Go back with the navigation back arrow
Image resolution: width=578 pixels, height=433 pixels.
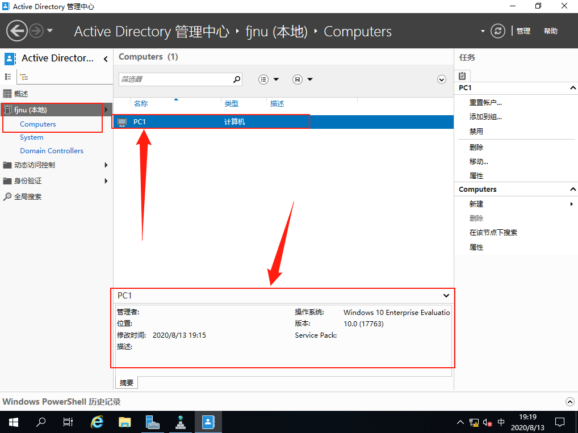(16, 31)
